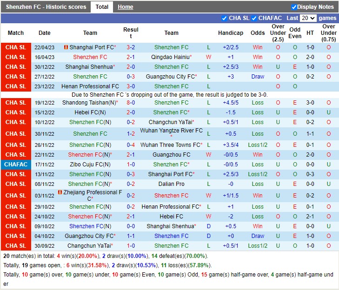Switch to the Home tab

125,7
